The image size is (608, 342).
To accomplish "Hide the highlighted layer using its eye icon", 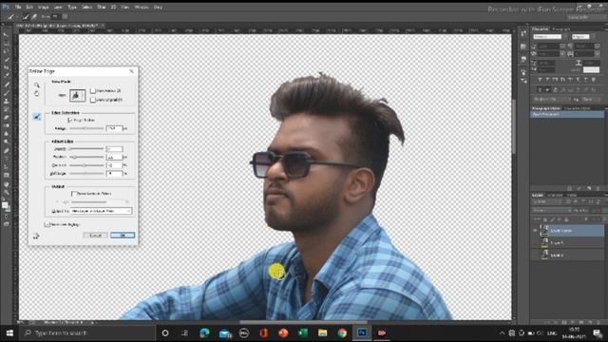I will [535, 231].
